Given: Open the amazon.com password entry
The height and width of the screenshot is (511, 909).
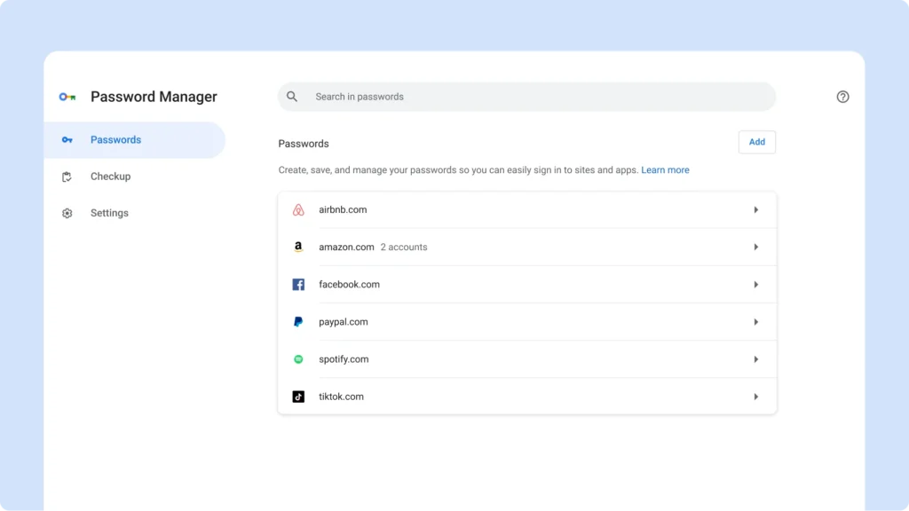Looking at the screenshot, I should (527, 247).
